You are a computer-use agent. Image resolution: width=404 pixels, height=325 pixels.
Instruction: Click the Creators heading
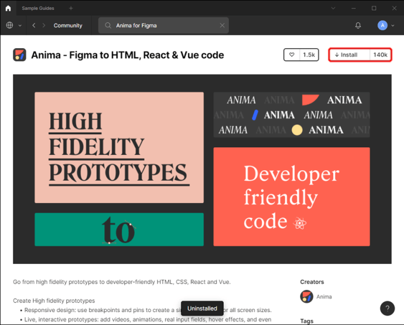312,282
